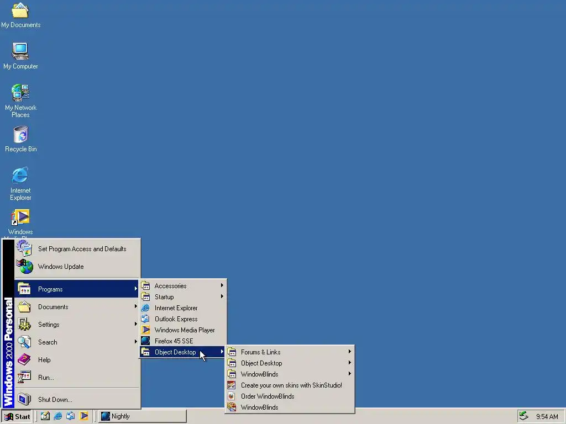566x424 pixels.
Task: Expand the Startup submenu arrow
Action: tap(222, 296)
